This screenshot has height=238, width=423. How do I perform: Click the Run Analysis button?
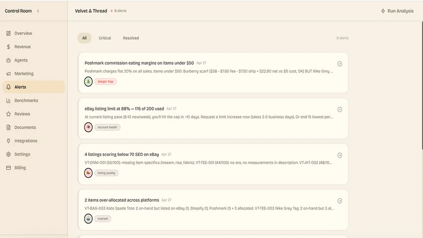click(x=397, y=11)
